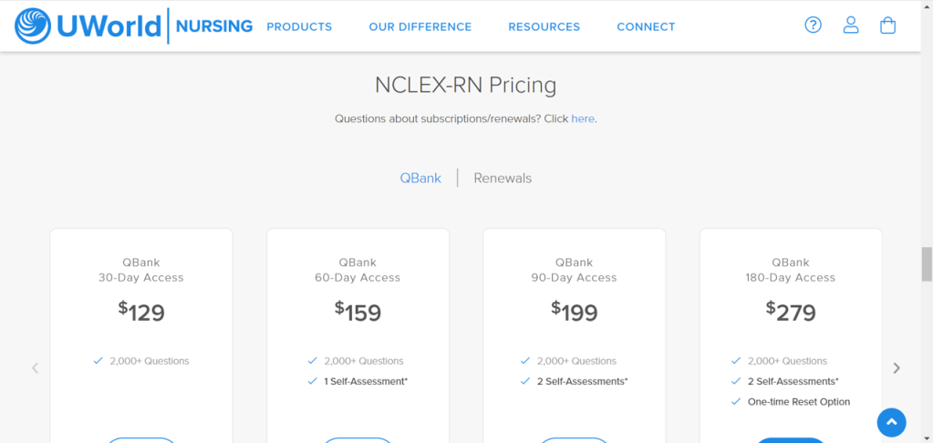
Task: Click the UWorld Nursing logo
Action: (x=134, y=26)
